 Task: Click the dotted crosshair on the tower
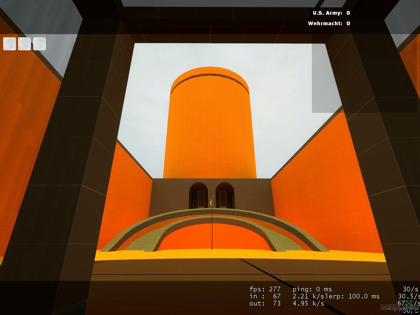210,157
